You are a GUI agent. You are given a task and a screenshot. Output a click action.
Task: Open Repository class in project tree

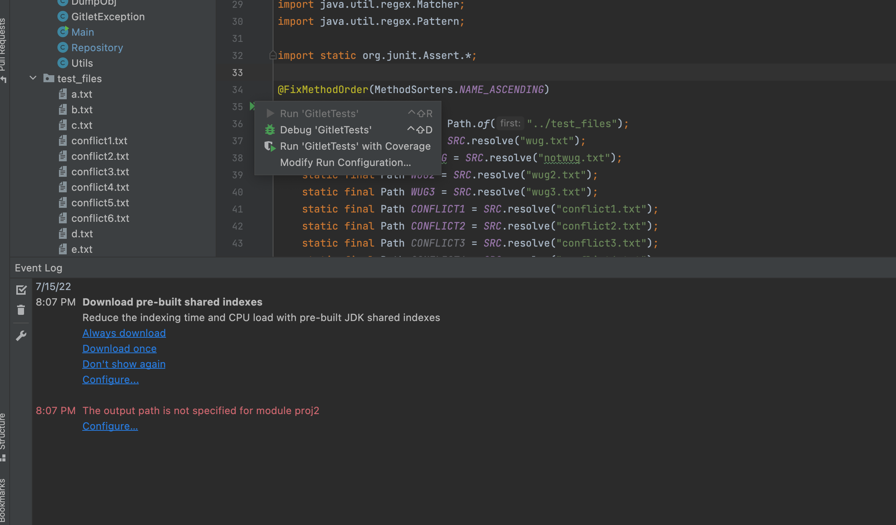pyautogui.click(x=97, y=48)
